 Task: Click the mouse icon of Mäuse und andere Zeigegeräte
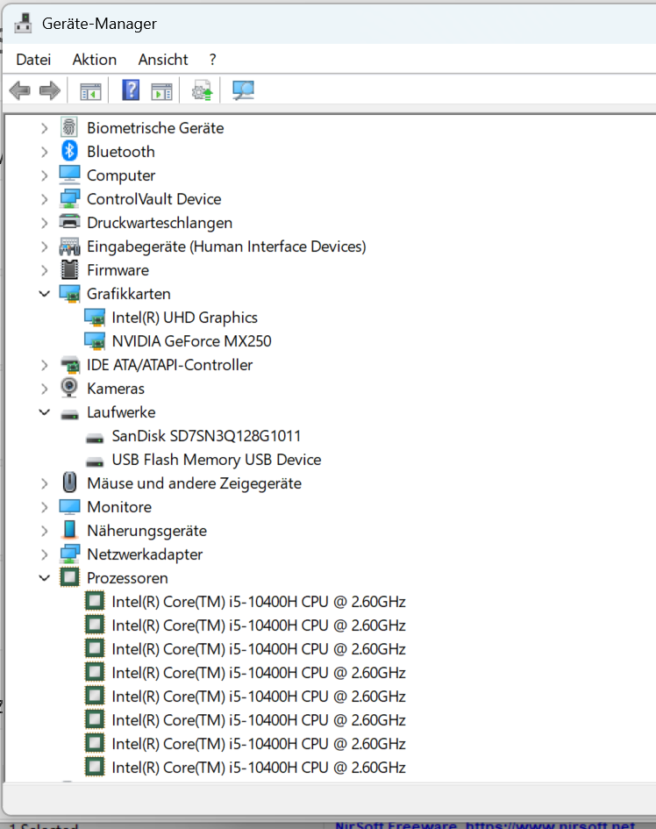69,482
